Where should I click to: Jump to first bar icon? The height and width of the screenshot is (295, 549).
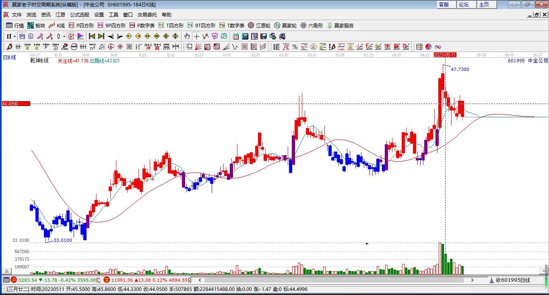point(92,36)
